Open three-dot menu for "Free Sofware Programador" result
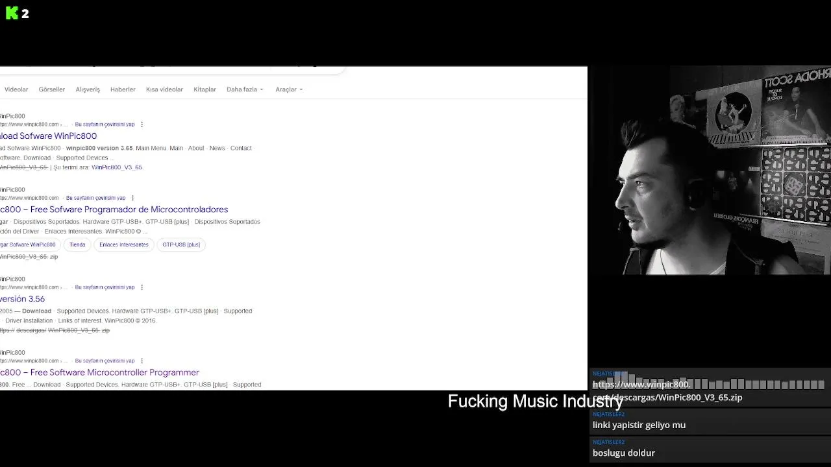Screen dimensions: 831x467 click(132, 198)
